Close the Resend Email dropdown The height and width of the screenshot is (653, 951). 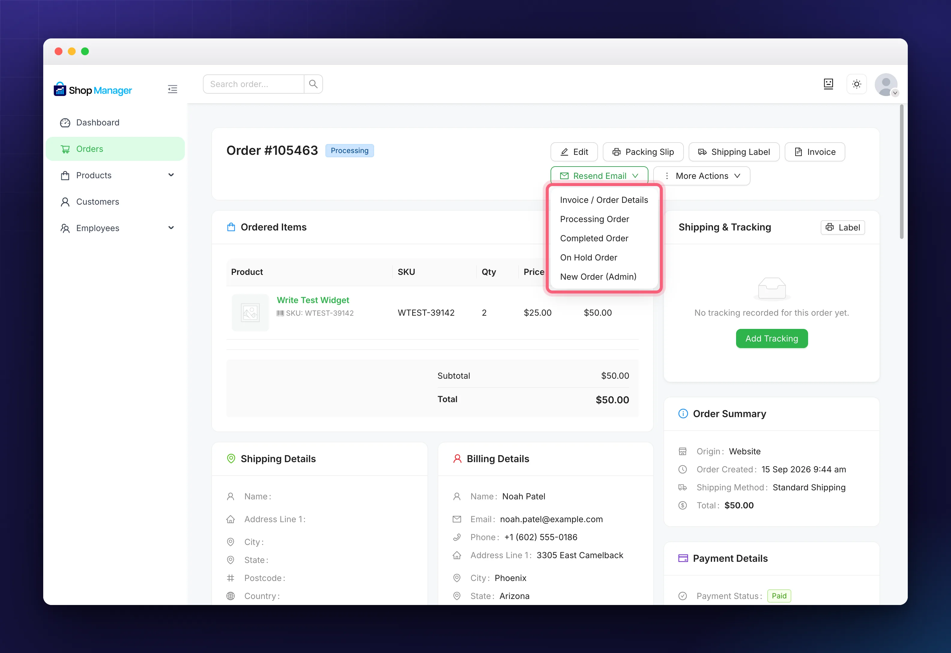tap(599, 176)
